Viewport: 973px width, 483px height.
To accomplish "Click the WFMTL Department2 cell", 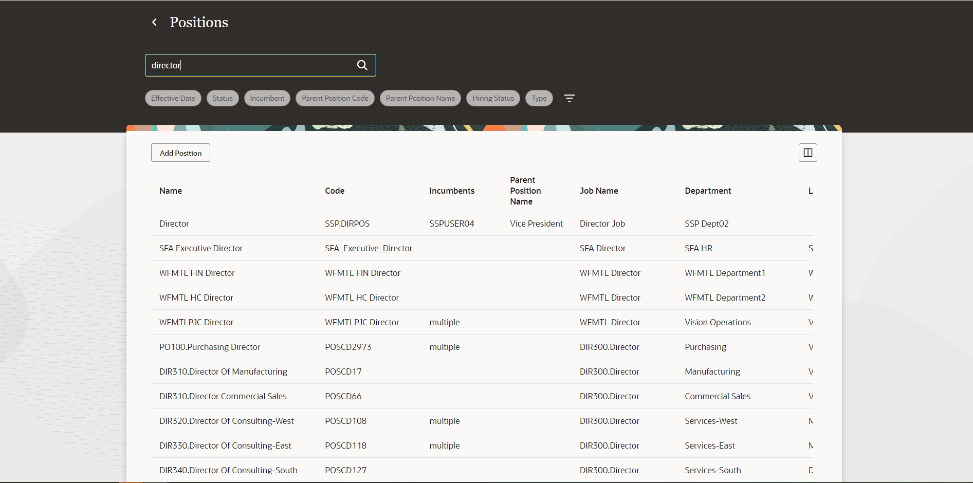I will click(x=725, y=298).
